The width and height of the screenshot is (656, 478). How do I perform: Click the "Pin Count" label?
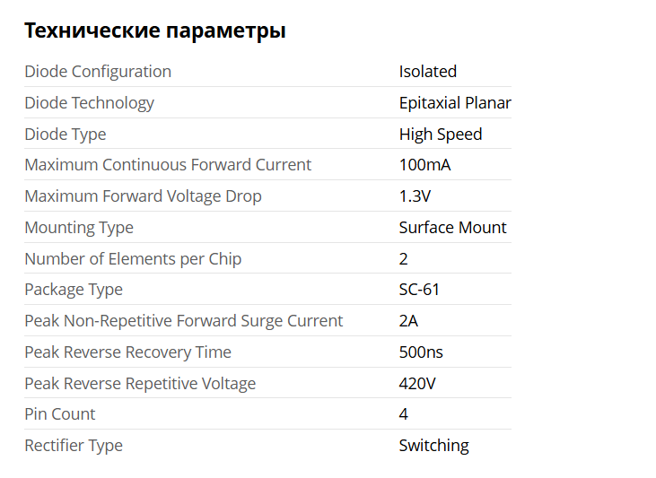click(x=59, y=414)
